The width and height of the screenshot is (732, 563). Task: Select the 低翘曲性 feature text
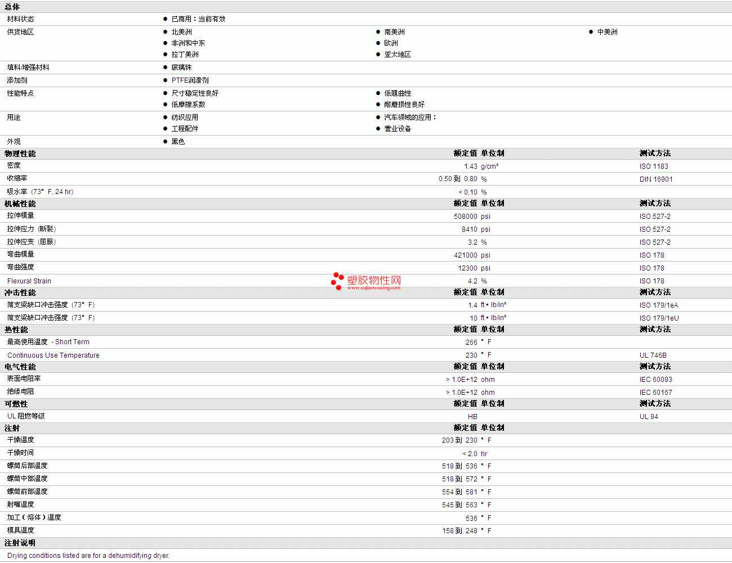click(x=398, y=93)
